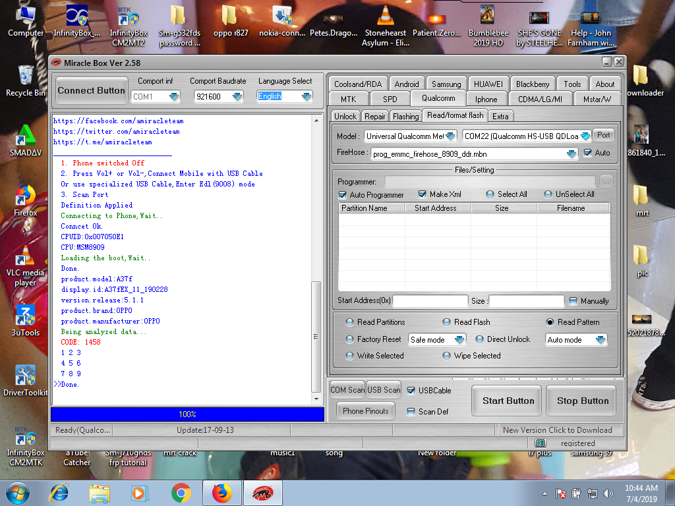Open the InfinityBox CM2MTK desktop shortcut
This screenshot has height=506, width=675.
click(x=26, y=446)
